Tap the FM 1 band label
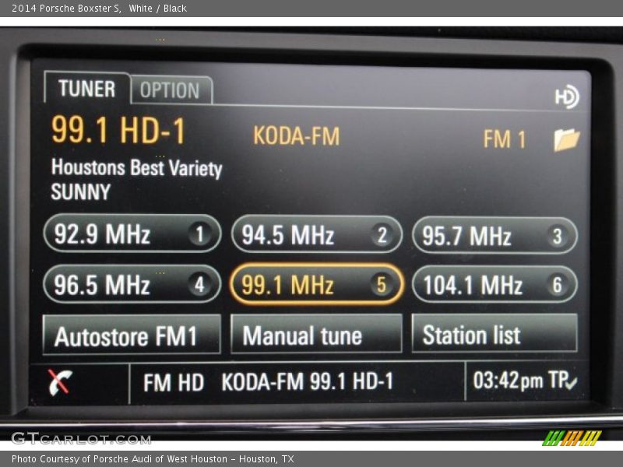Image resolution: width=623 pixels, height=467 pixels. pyautogui.click(x=505, y=139)
